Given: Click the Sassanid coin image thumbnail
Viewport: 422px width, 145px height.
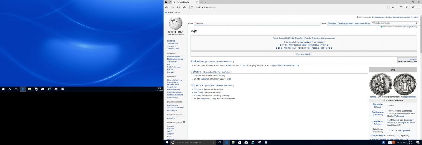Looking at the screenshot, I should point(393,84).
